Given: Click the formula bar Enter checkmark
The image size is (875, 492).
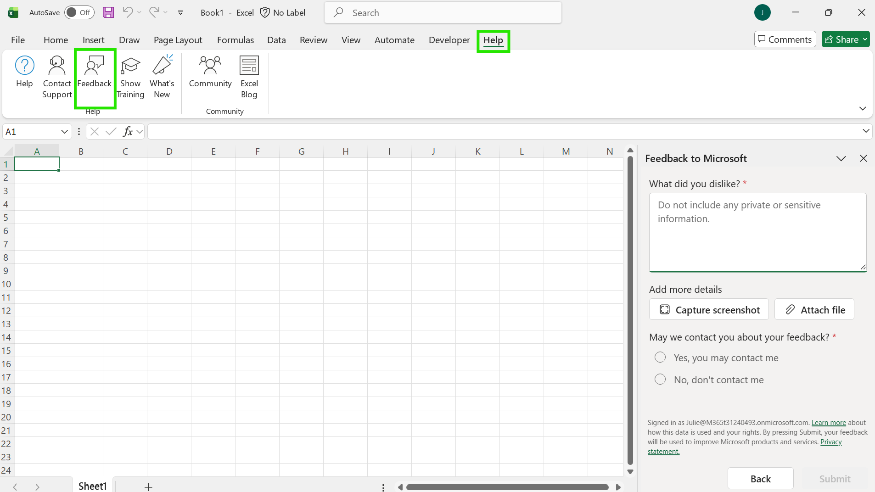Looking at the screenshot, I should (111, 132).
